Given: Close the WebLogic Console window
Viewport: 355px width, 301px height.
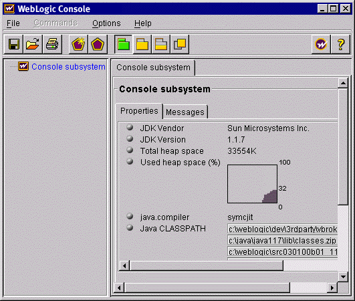Looking at the screenshot, I should [x=346, y=9].
